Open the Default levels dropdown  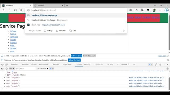point(42,69)
